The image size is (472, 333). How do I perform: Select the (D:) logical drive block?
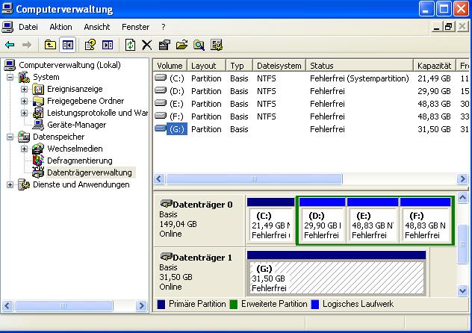click(322, 220)
